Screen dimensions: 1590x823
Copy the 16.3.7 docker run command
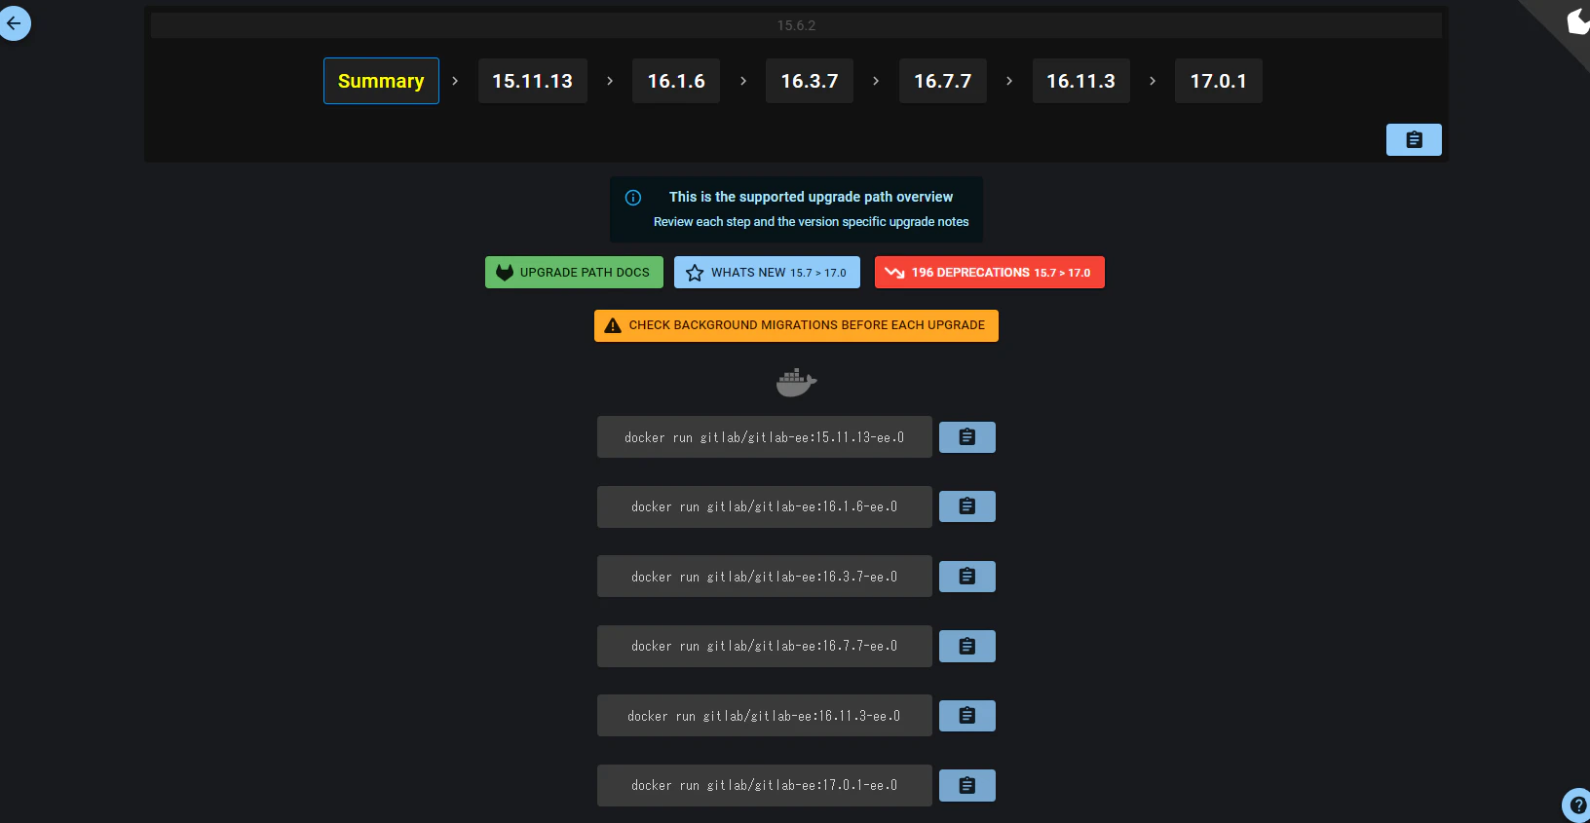point(967,577)
